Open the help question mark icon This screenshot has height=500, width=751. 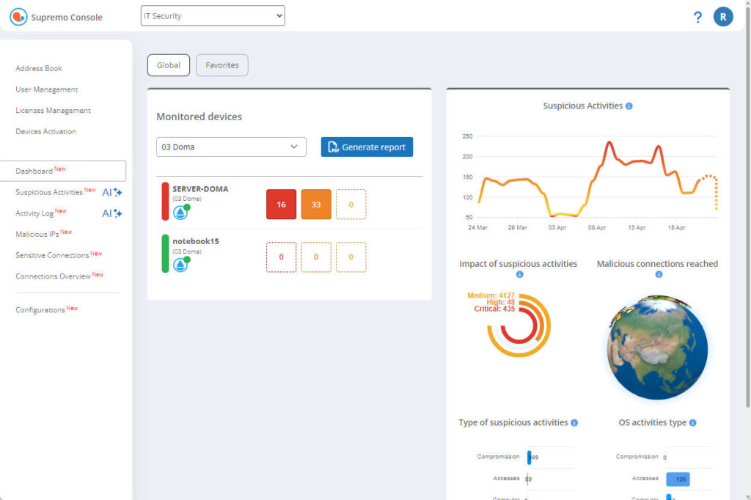pyautogui.click(x=697, y=17)
